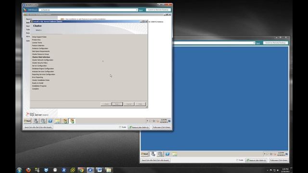Click Cancel button in SQL cluster wizard

129,104
